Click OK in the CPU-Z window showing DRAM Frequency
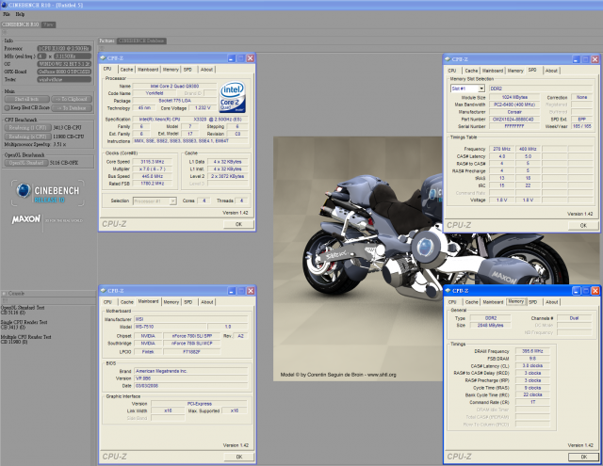The image size is (603, 466). (x=583, y=457)
